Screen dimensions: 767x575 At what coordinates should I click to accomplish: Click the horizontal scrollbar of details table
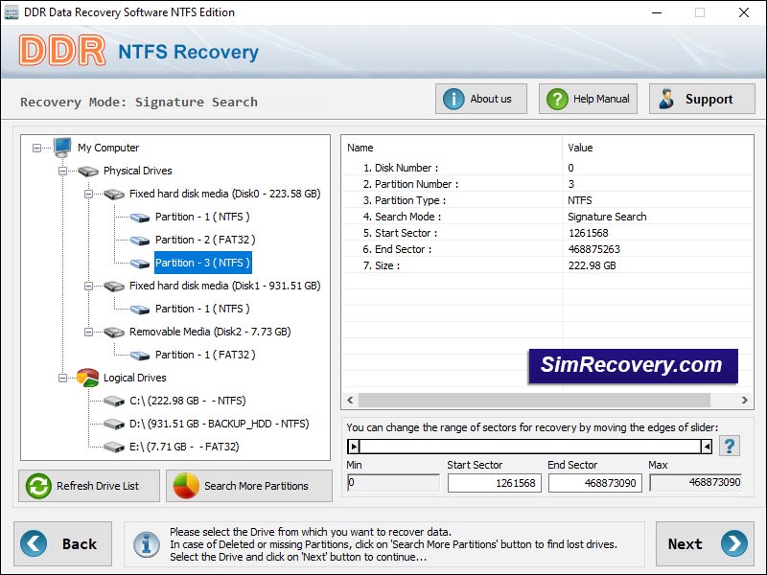pos(534,400)
